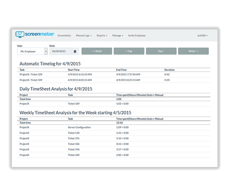The width and height of the screenshot is (231, 196).
Task: Jump back one week with << Week
Action: [x=97, y=51]
